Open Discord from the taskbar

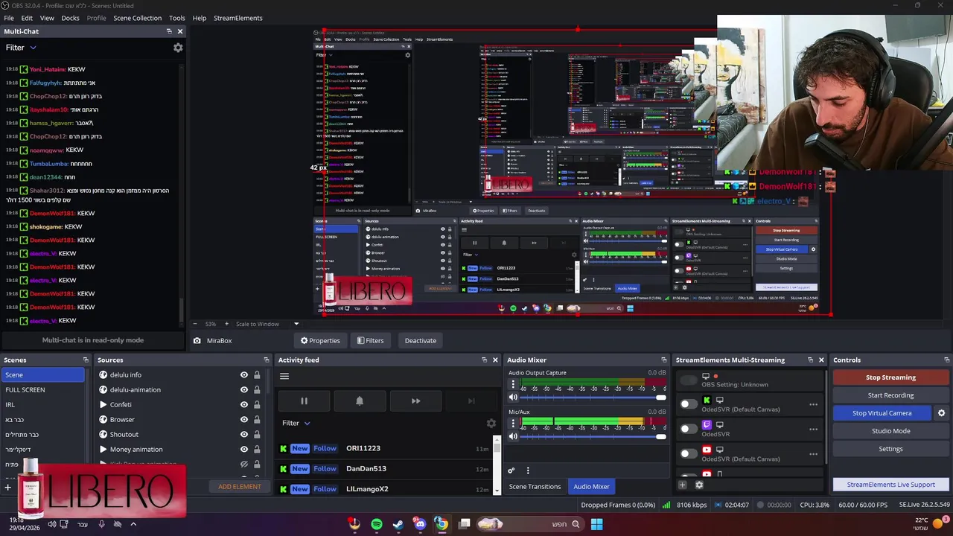click(420, 524)
